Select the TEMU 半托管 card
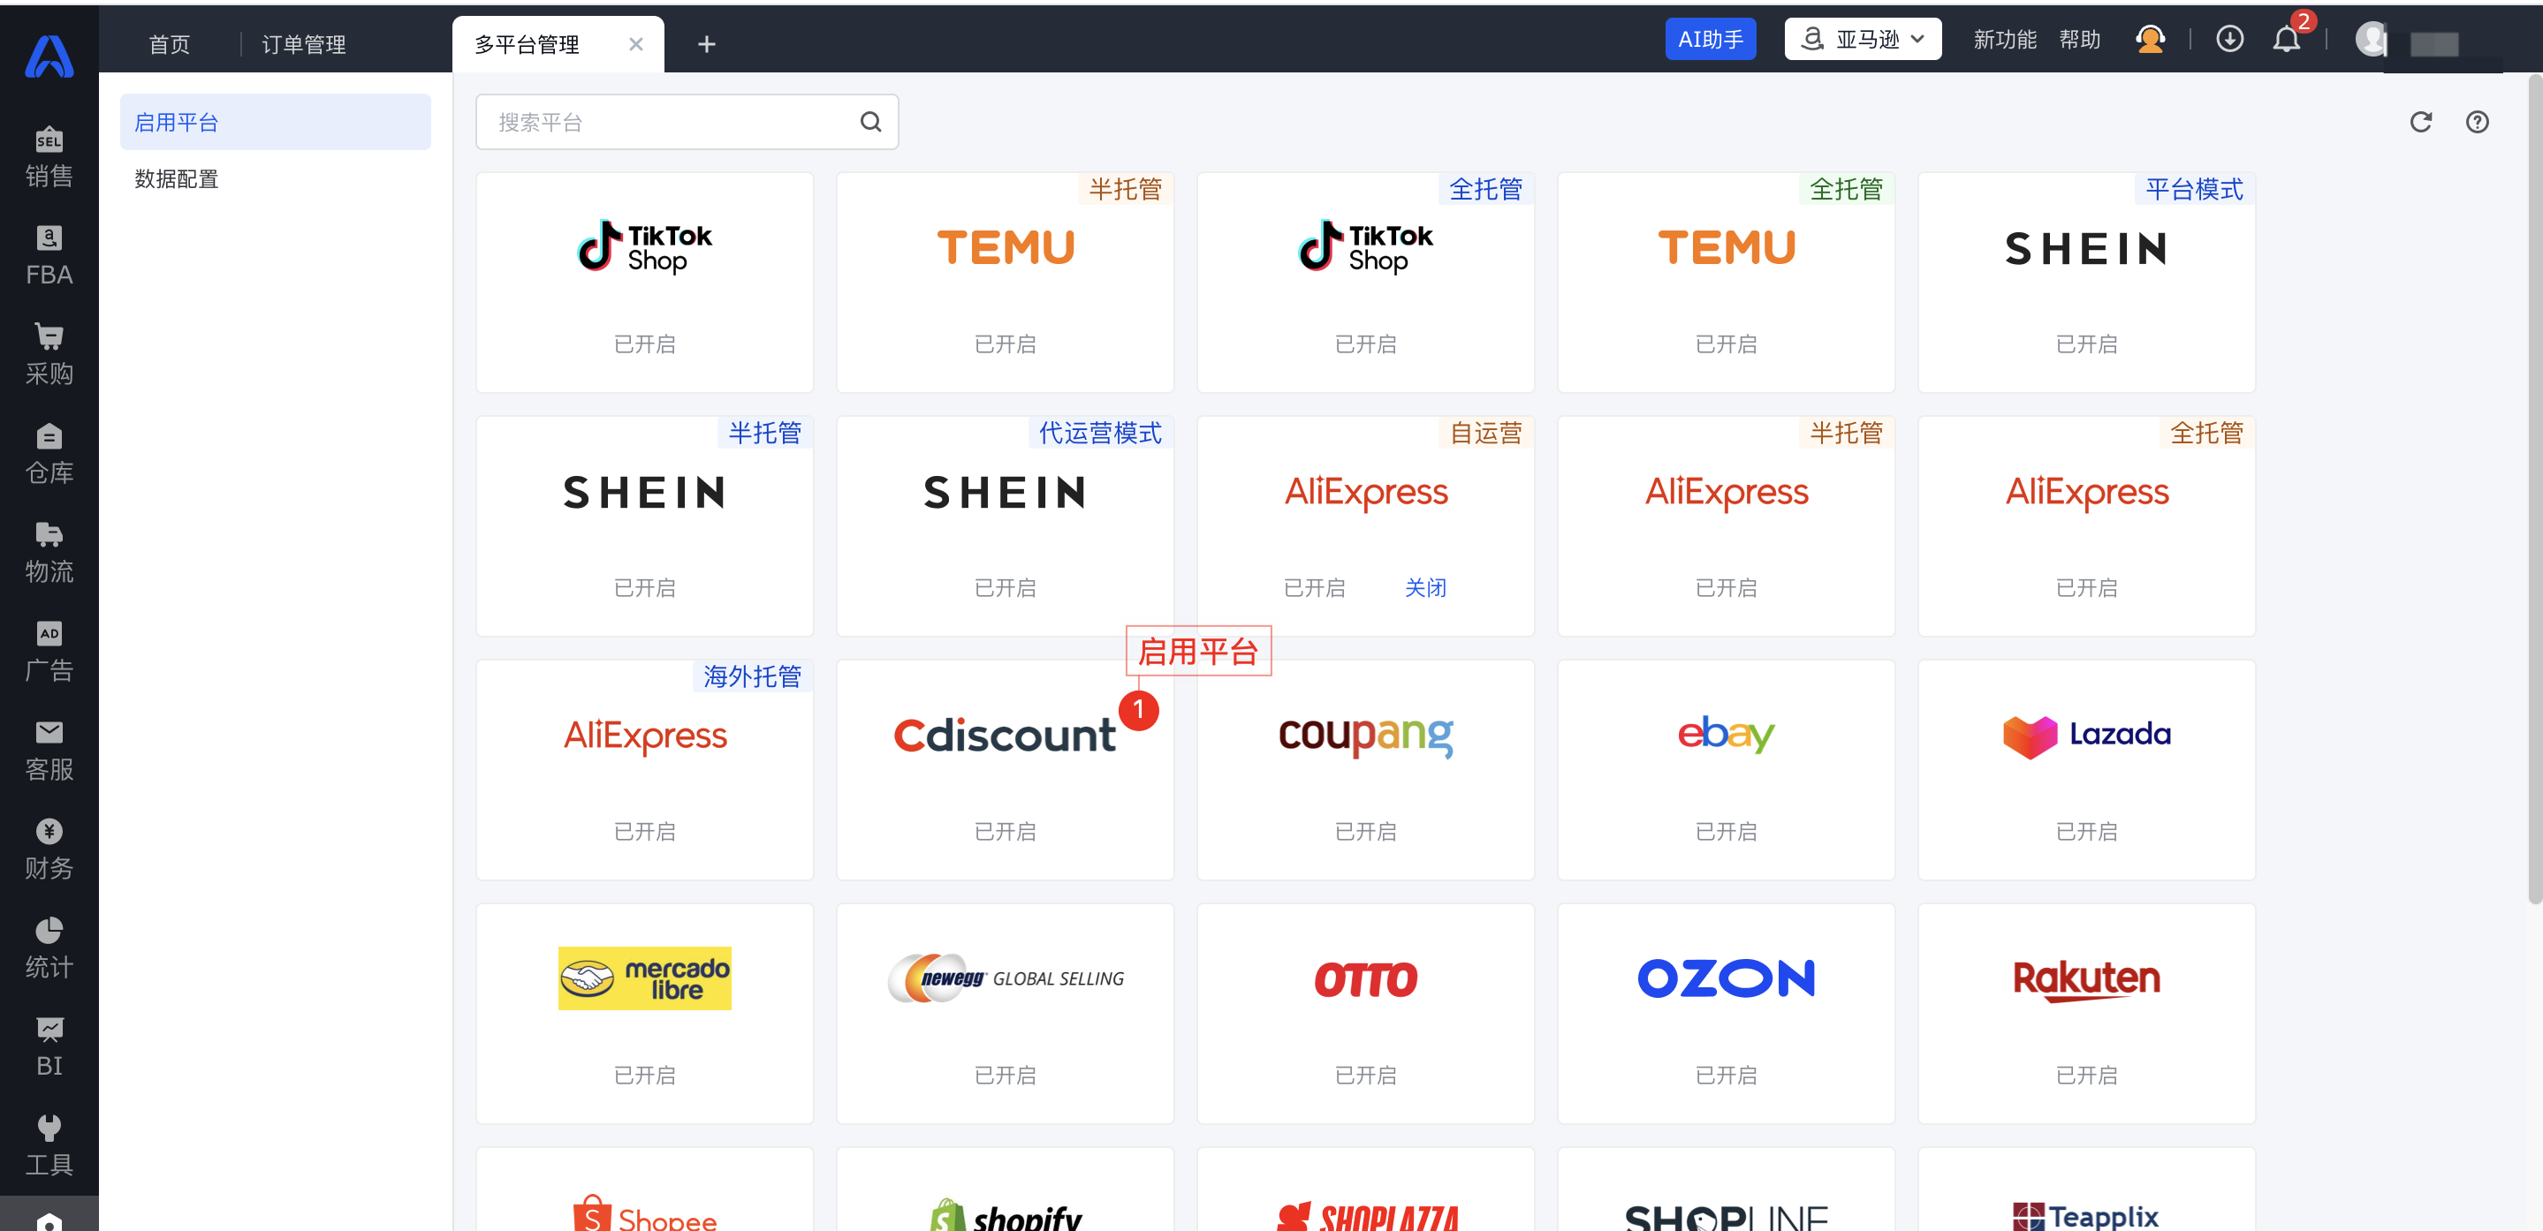This screenshot has width=2543, height=1231. [1005, 282]
